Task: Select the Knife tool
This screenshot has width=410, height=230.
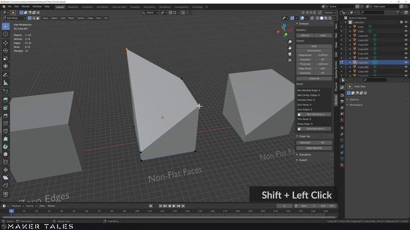Action: click(6, 131)
